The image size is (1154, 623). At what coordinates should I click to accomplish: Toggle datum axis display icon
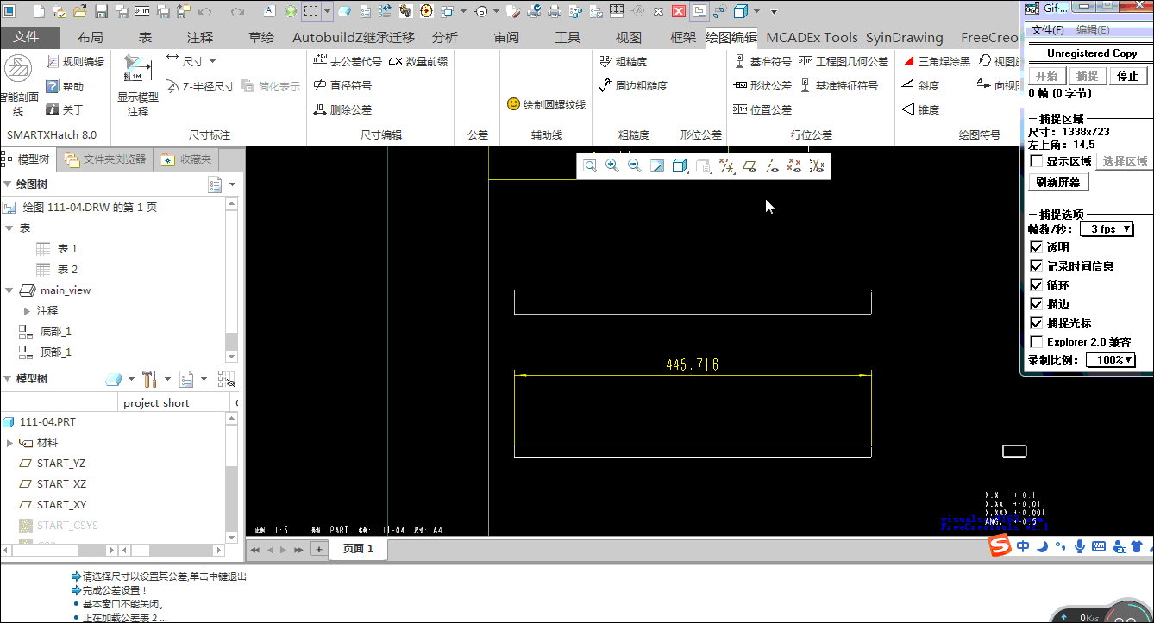(772, 165)
